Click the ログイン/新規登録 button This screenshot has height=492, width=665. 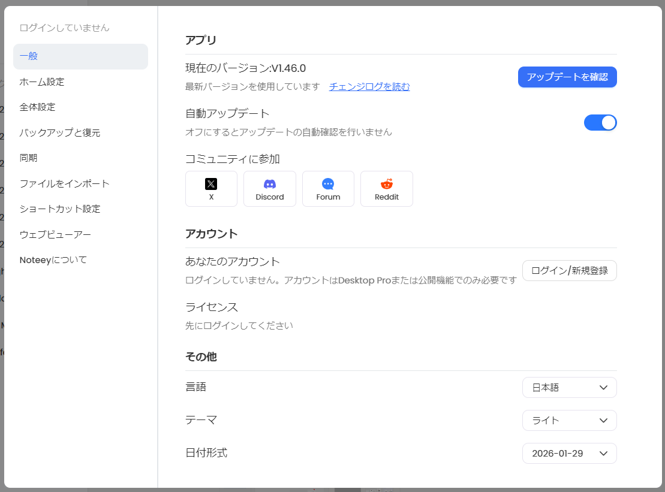coord(570,270)
